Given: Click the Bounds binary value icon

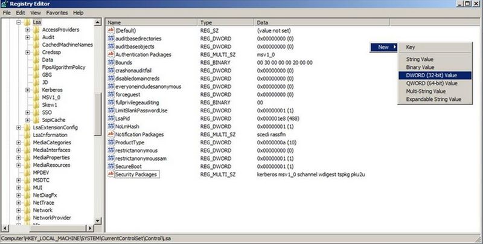Looking at the screenshot, I should pos(111,63).
